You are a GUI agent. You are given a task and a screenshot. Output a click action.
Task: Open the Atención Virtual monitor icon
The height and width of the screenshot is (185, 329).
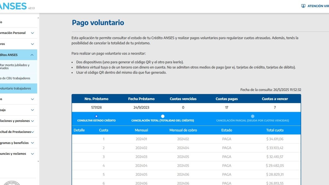303,6
